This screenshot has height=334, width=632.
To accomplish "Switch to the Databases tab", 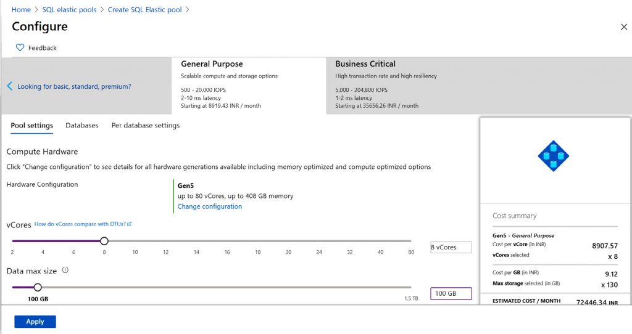I will coord(82,125).
